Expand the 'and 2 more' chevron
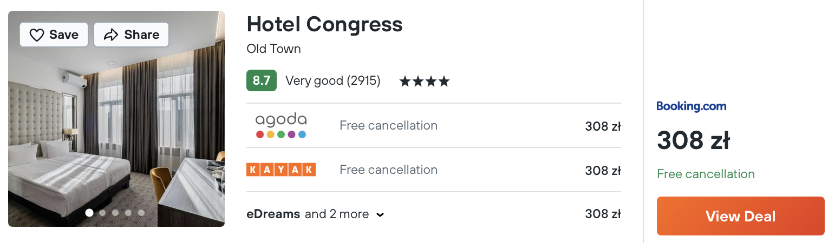Image resolution: width=835 pixels, height=243 pixels. tap(380, 215)
